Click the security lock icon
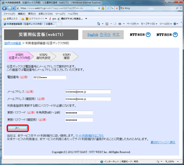 [x=103, y=8]
